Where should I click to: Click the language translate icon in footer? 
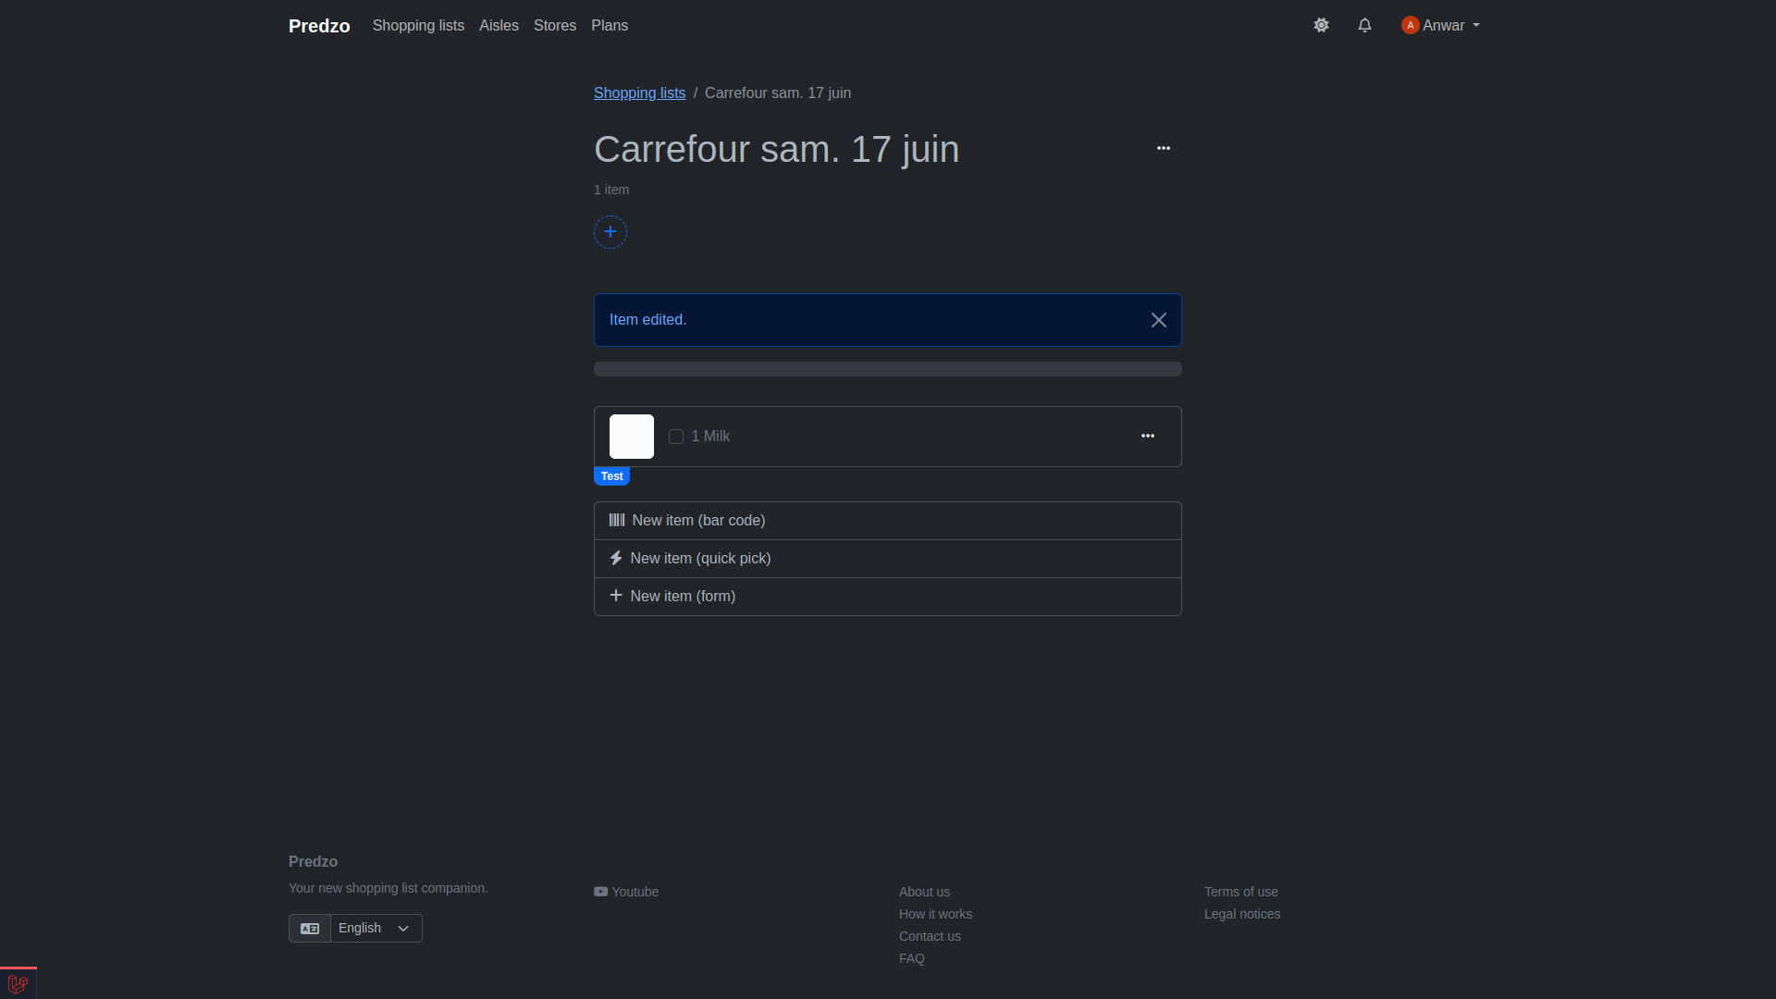pos(310,929)
